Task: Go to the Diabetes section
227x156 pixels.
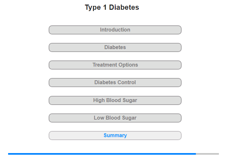Action: (x=115, y=47)
